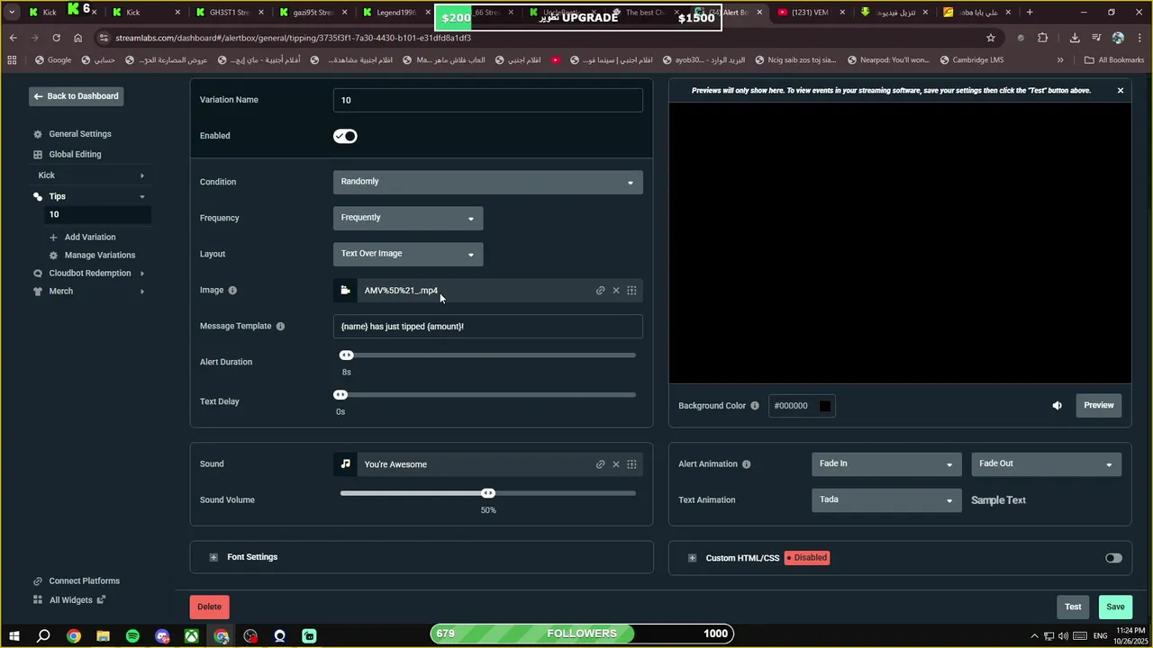
Task: Remove the AMV mp4 image file
Action: (x=616, y=290)
